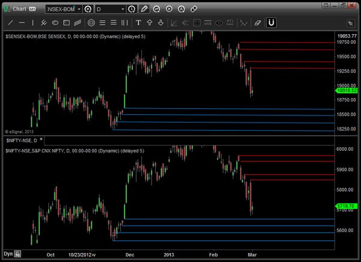The image size is (361, 262).
Task: Select the second horizontal-lines Fibonacci extension tool
Action: [114, 23]
